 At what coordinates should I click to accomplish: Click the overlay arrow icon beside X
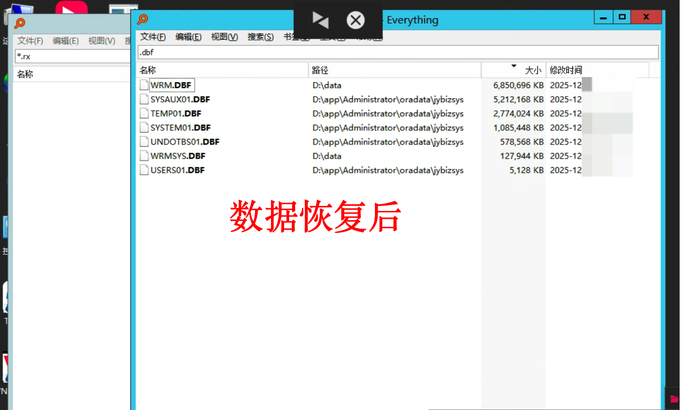click(320, 20)
